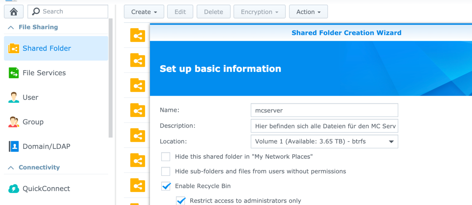
Task: Uncheck Enable Recycle Bin
Action: coord(166,186)
